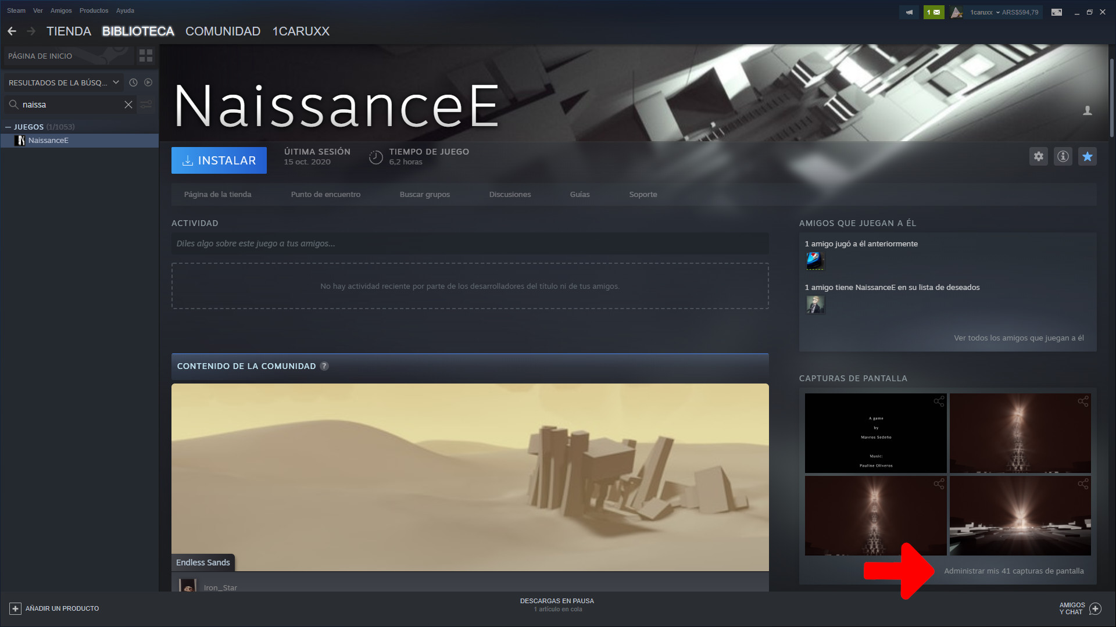This screenshot has height=627, width=1116.
Task: Click the recent activity clock filter icon
Action: click(133, 83)
